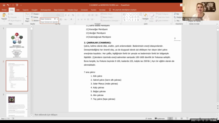Replace text with Değiştir
The height and width of the screenshot is (123, 219).
point(178,17)
